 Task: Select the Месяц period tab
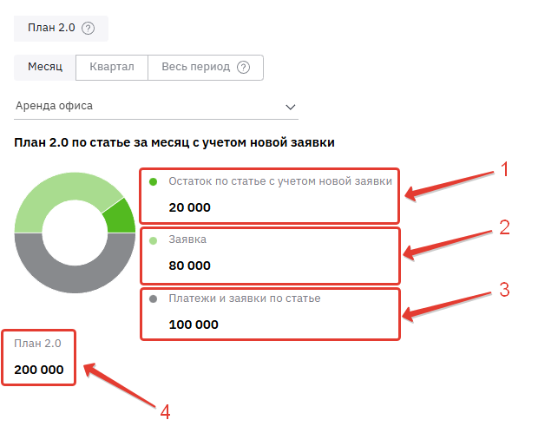point(45,68)
